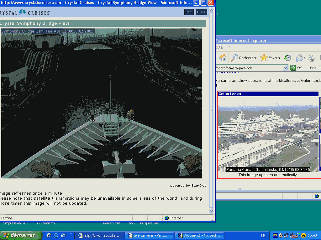This screenshot has height=240, width=321.
Task: Click the 'Terminé' status bar text
Action: 7,218
